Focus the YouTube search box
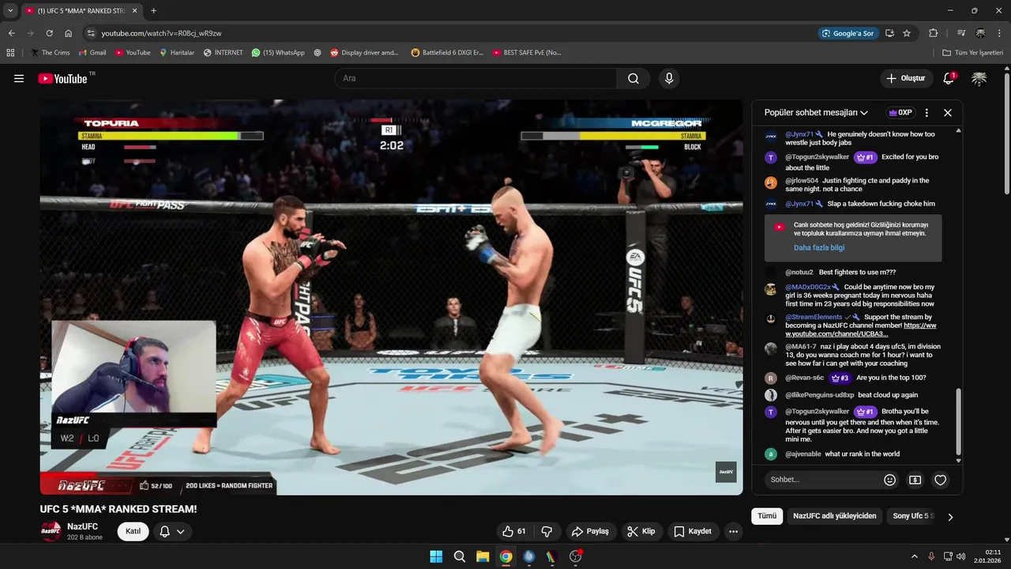The height and width of the screenshot is (569, 1011). click(476, 78)
